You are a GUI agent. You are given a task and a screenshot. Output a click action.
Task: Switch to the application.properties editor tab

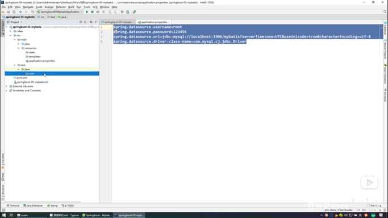[x=153, y=22]
